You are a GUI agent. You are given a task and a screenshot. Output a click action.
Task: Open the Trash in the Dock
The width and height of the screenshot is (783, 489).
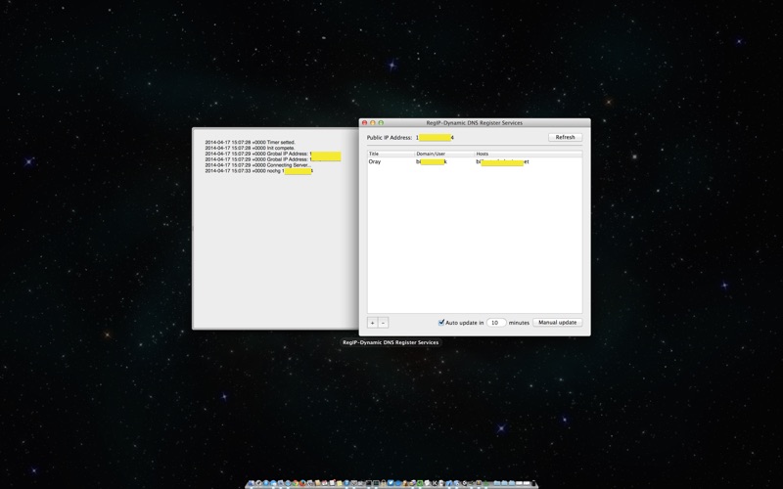tap(530, 483)
